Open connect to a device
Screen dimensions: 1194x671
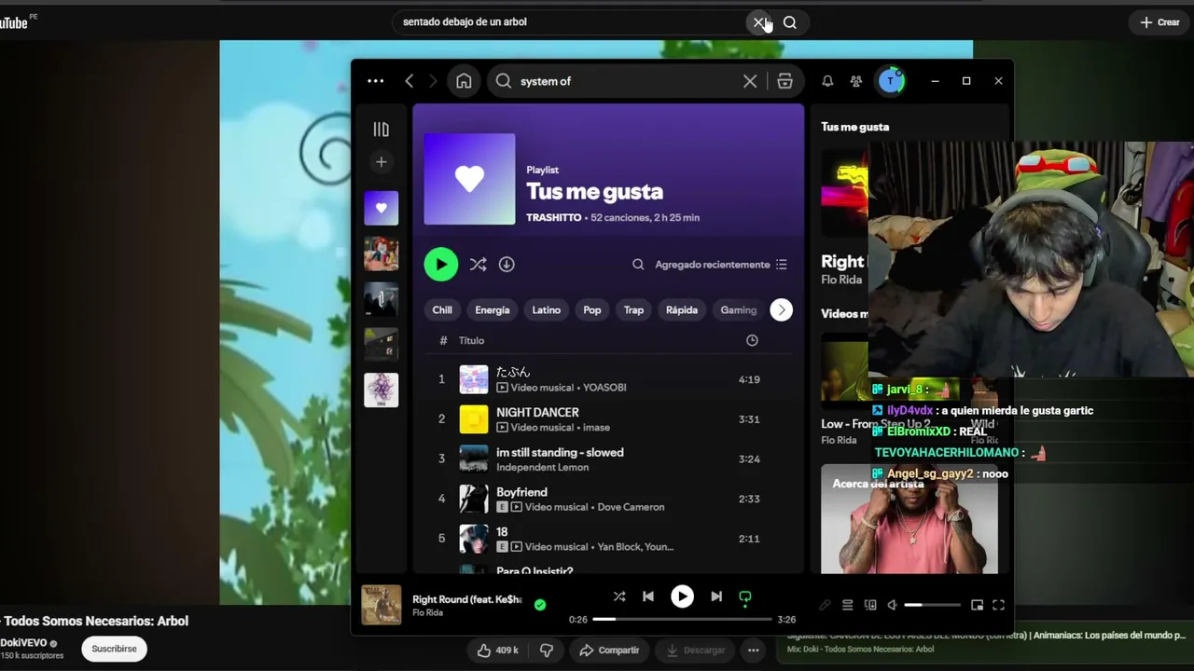870,605
